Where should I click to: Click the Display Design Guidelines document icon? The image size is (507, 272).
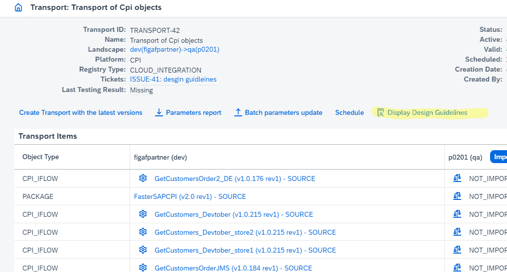(x=380, y=112)
